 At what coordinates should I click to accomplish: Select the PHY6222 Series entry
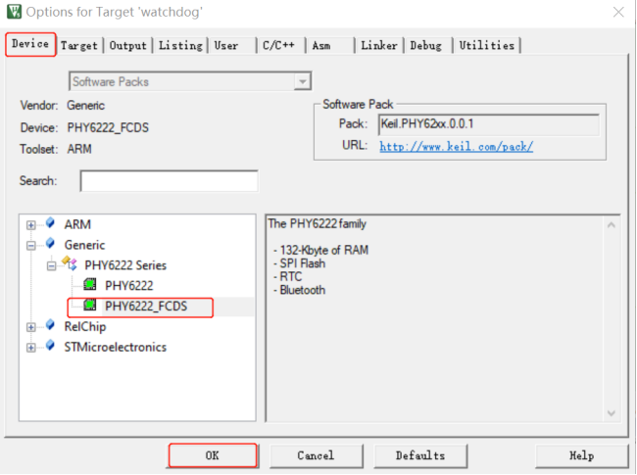[125, 265]
